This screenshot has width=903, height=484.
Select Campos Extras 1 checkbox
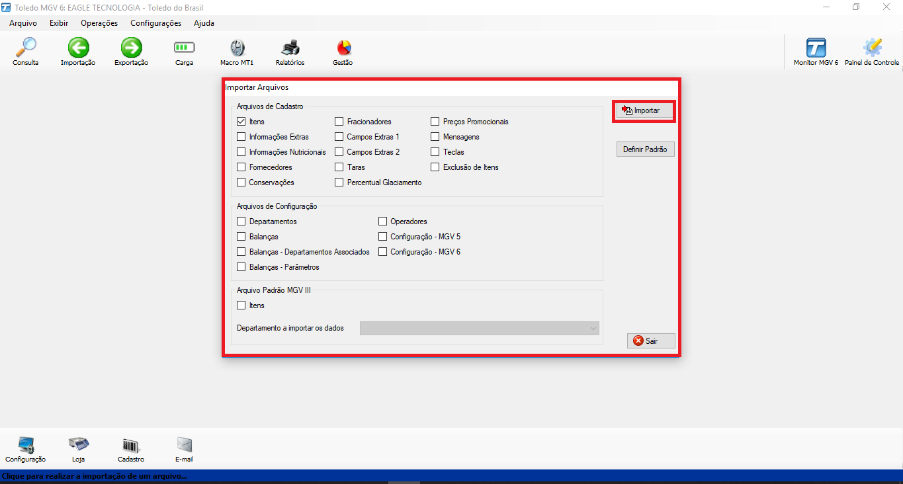pyautogui.click(x=339, y=137)
